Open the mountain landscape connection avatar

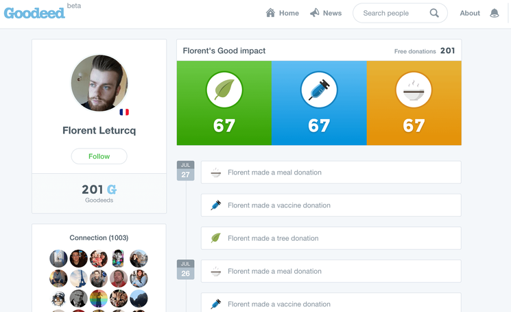[x=139, y=298]
